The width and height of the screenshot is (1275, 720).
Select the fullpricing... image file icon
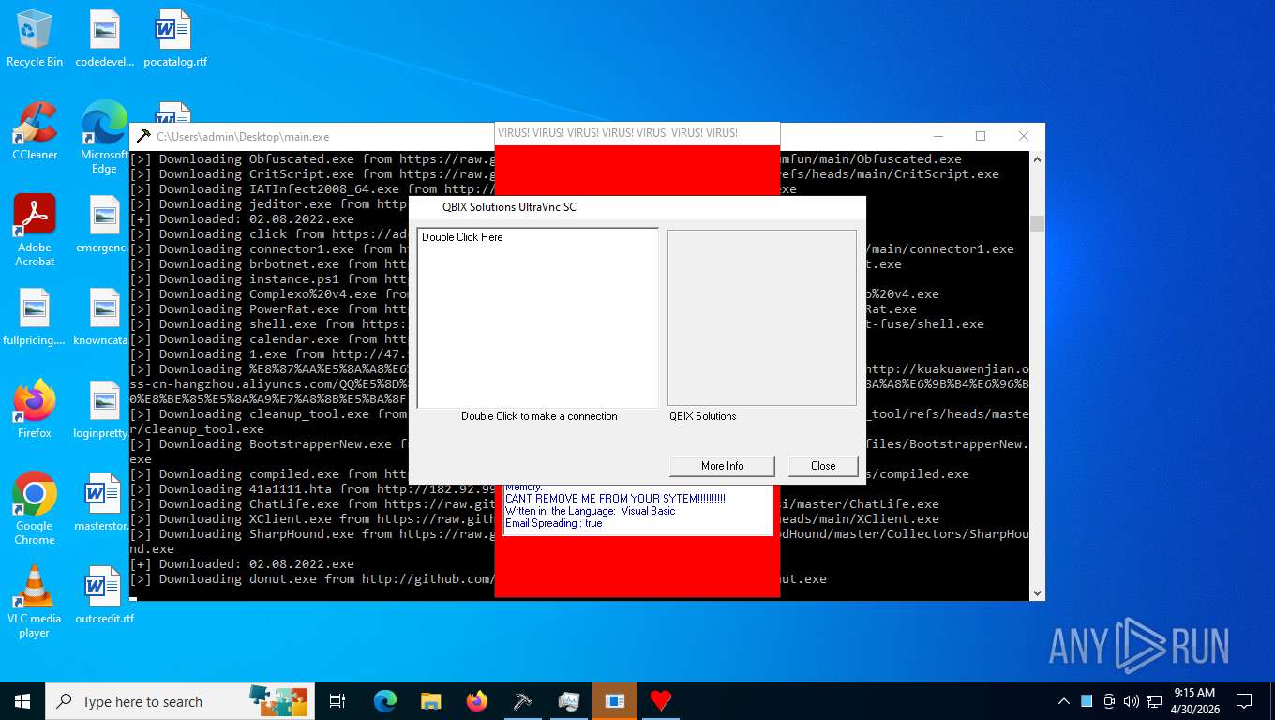point(35,316)
